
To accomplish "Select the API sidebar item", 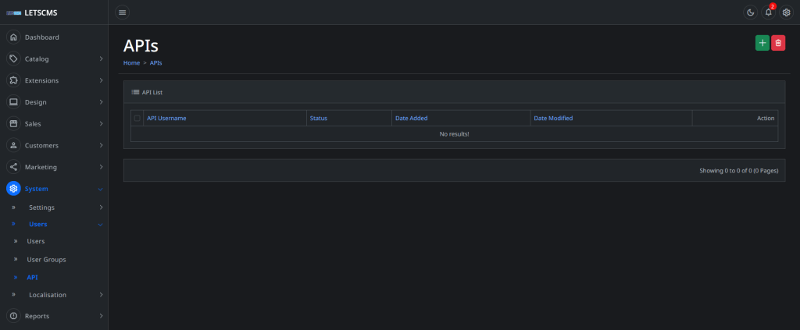I will click(x=32, y=278).
